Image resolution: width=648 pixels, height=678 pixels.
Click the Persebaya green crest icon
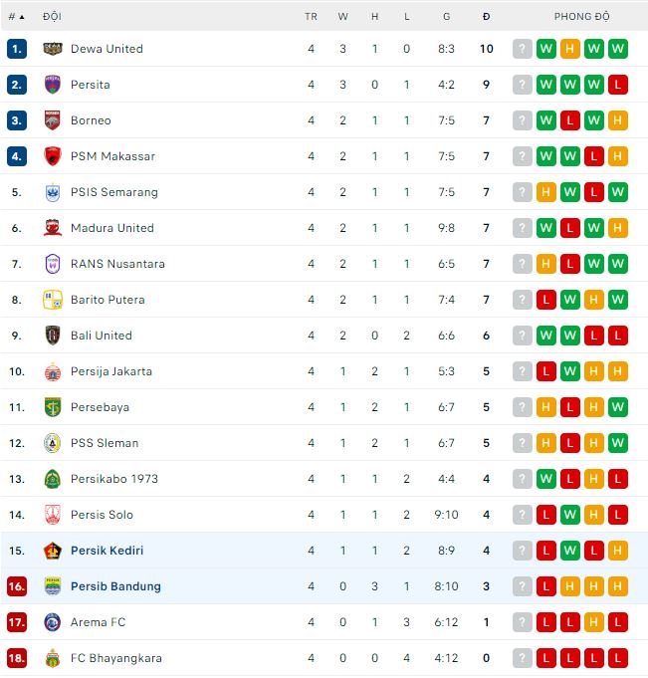click(x=53, y=407)
